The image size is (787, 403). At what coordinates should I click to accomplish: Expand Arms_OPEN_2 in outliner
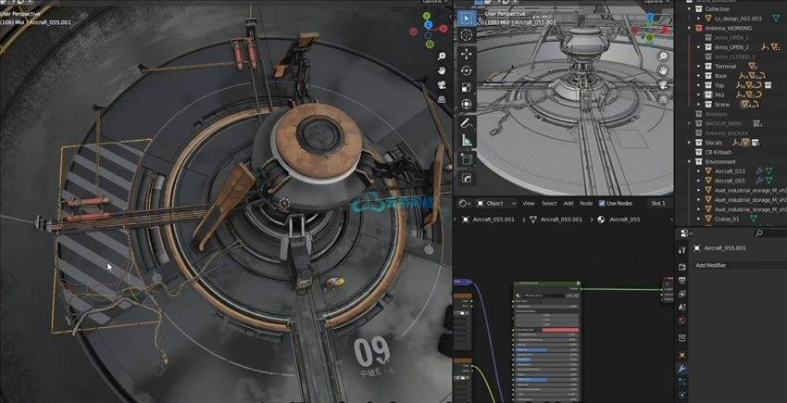[699, 47]
